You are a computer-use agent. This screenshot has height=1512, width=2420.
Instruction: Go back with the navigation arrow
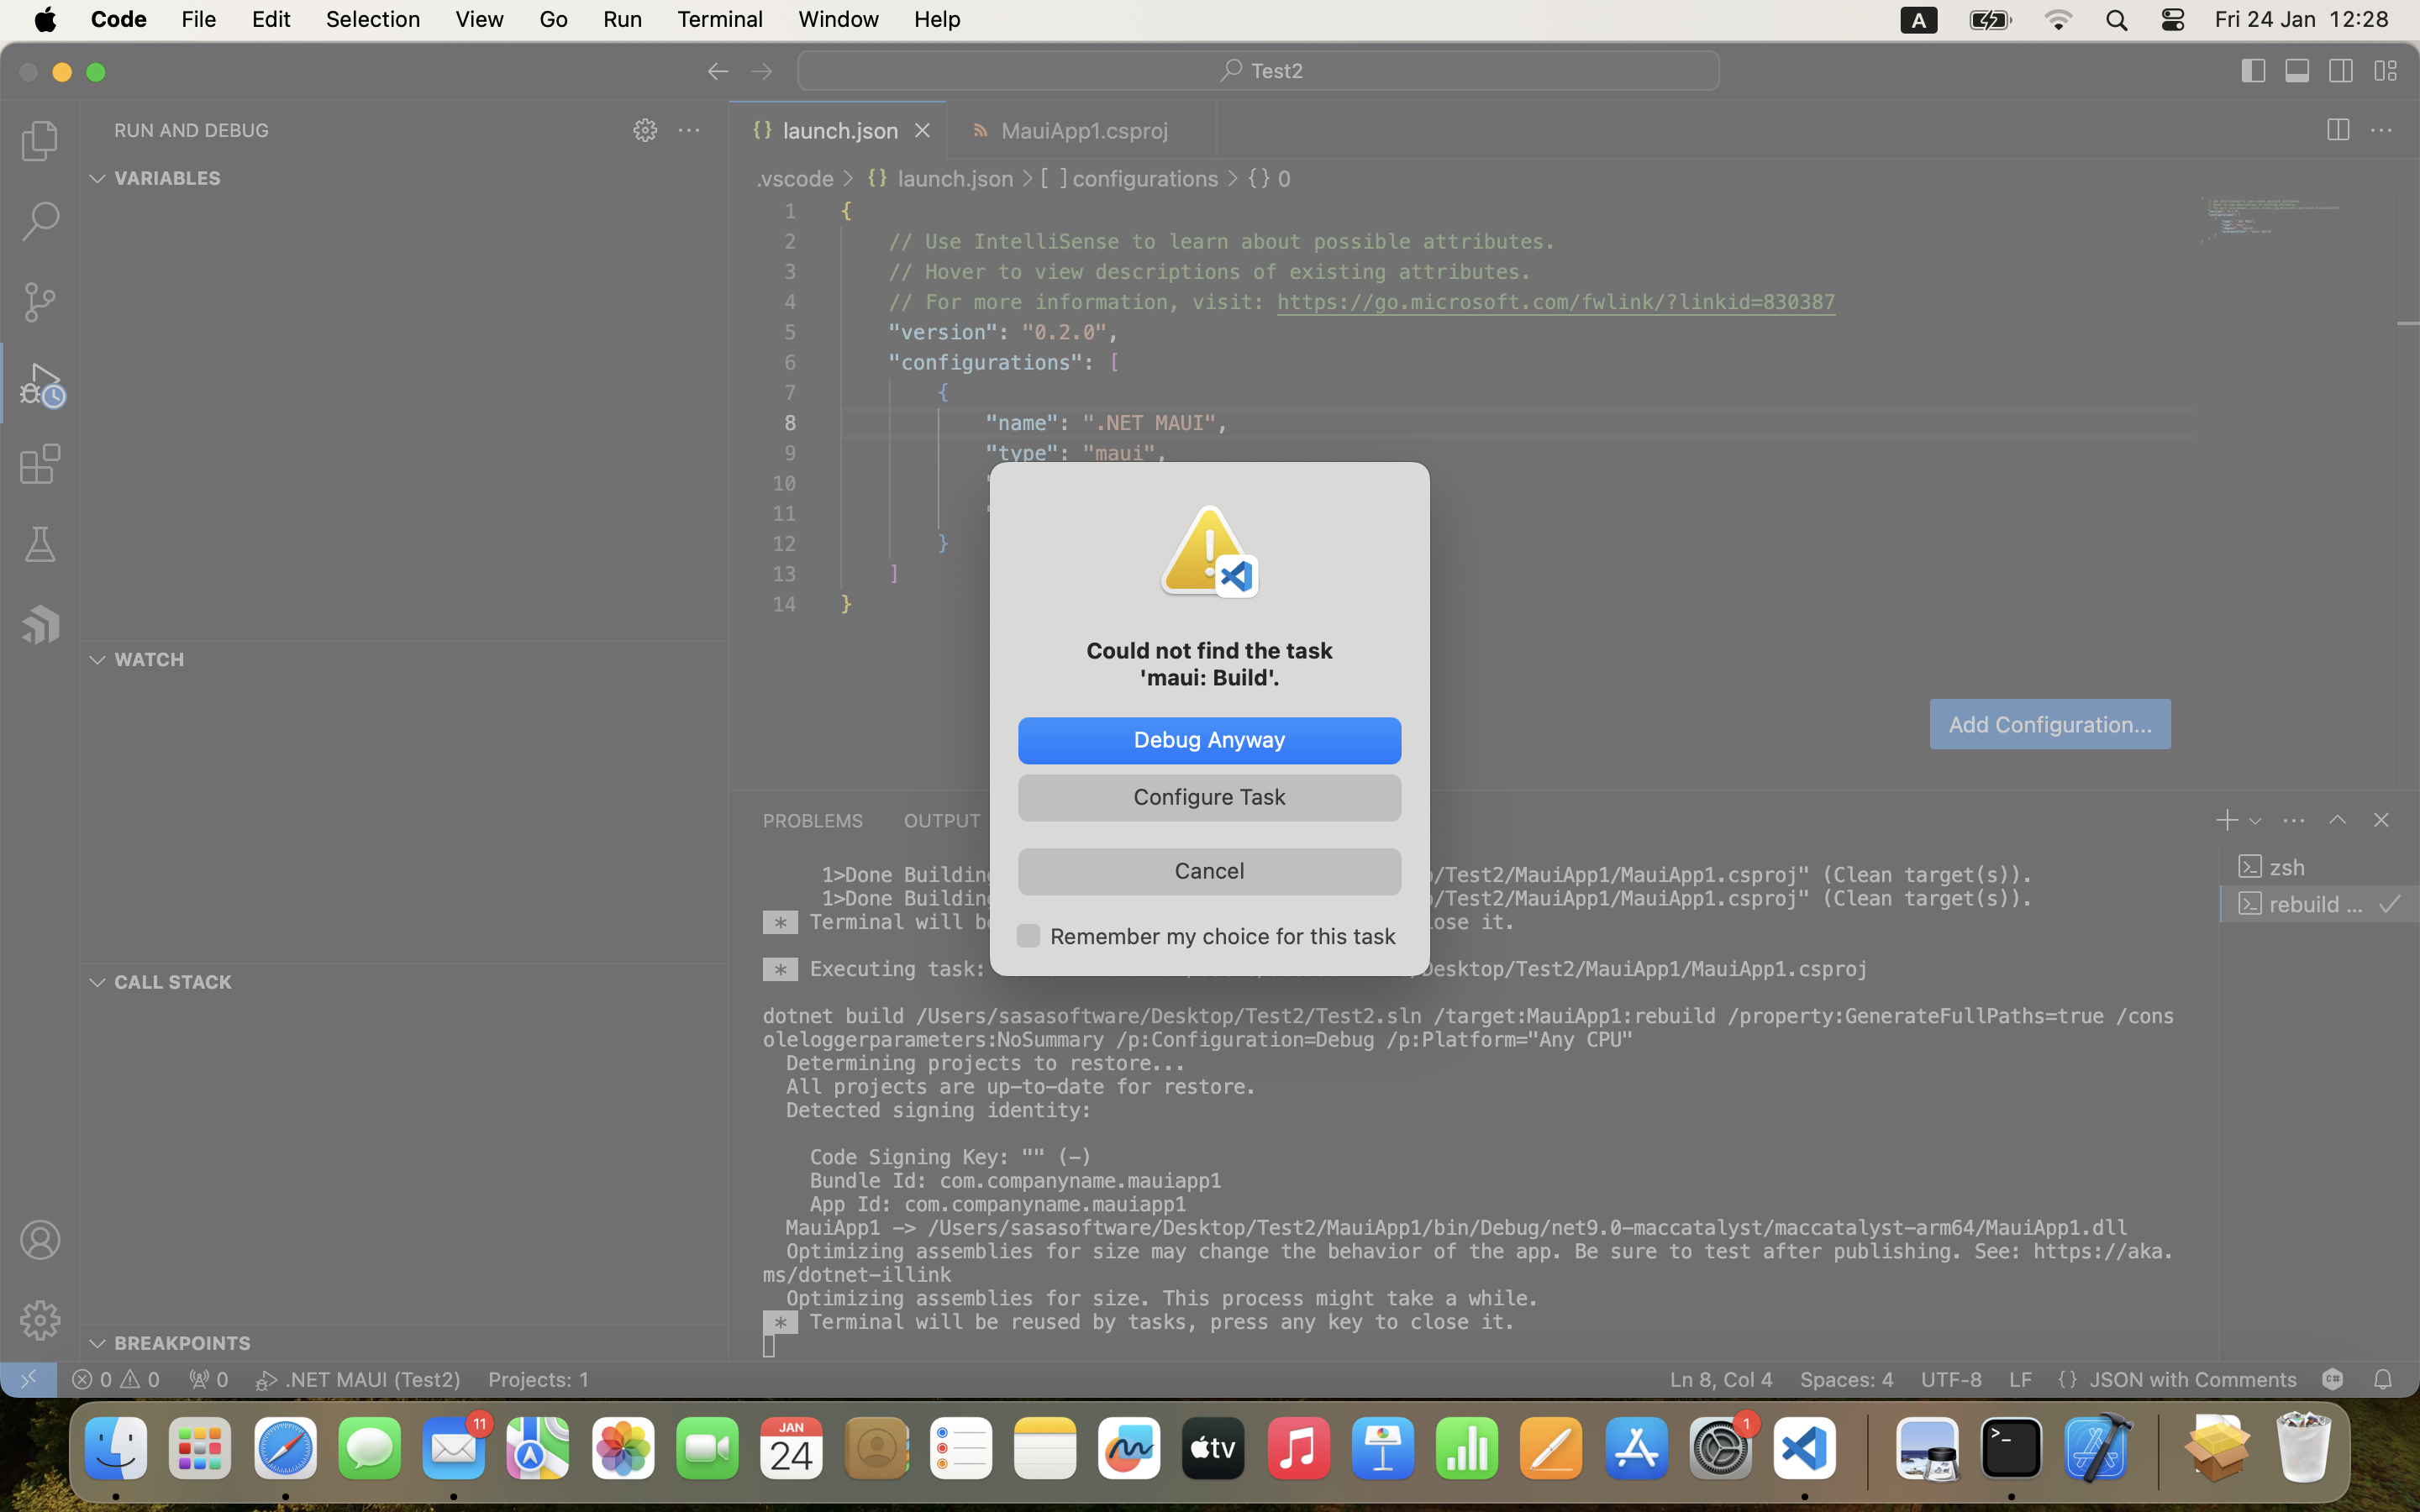pyautogui.click(x=718, y=71)
